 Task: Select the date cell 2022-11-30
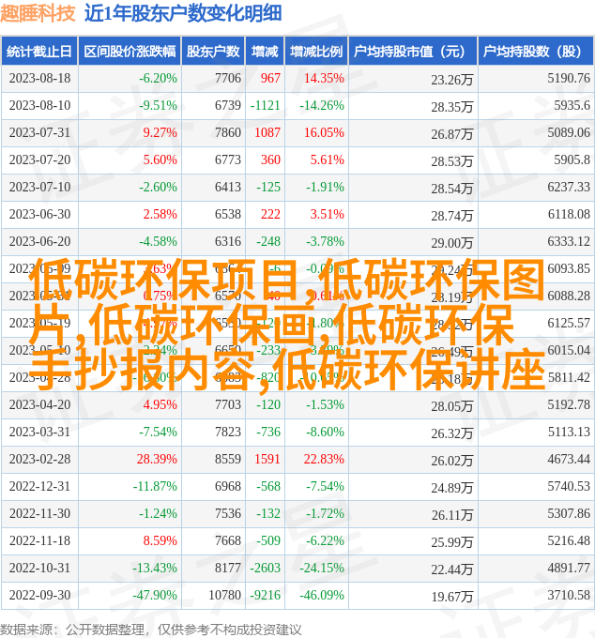tap(39, 514)
